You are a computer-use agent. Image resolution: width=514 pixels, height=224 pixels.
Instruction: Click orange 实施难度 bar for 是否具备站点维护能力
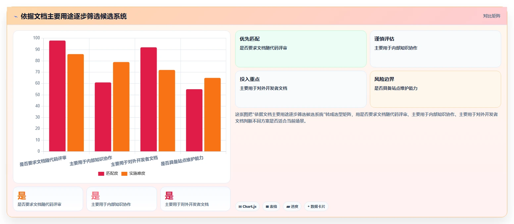coord(213,115)
